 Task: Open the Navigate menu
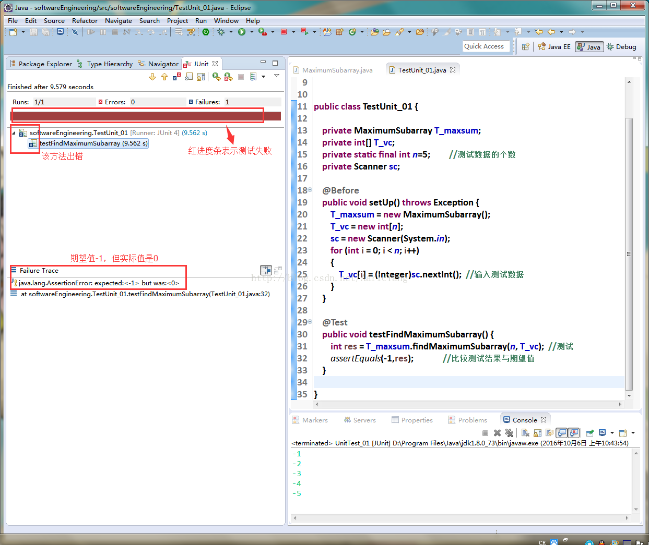pyautogui.click(x=119, y=20)
